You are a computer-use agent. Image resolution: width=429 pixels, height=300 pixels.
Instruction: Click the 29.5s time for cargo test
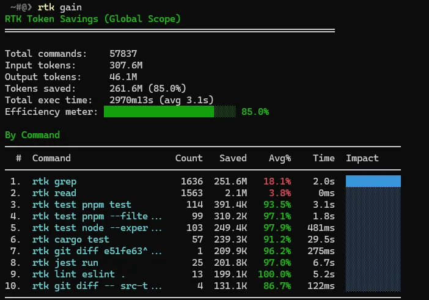tap(321, 240)
